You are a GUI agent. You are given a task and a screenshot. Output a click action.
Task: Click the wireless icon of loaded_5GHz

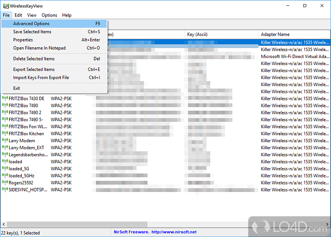5,176
